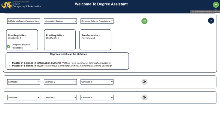Click Master of Science in MLAI
Screen dimensions: 220x119
[x=27, y=66]
